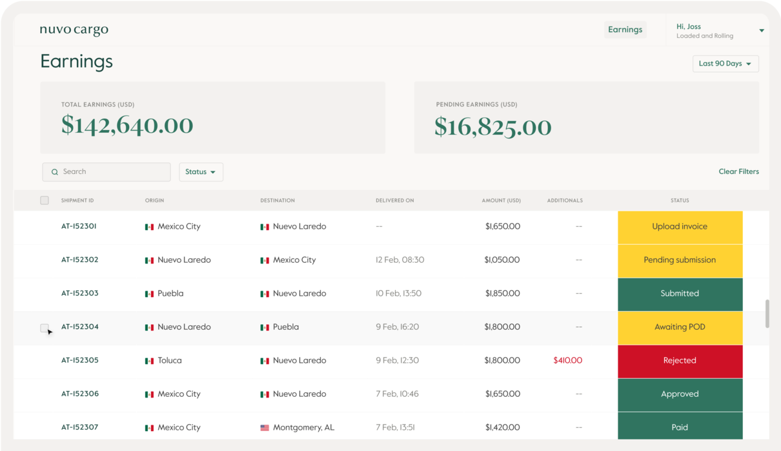Image resolution: width=781 pixels, height=451 pixels.
Task: Click the Rejected status for AT-152305
Action: click(680, 360)
